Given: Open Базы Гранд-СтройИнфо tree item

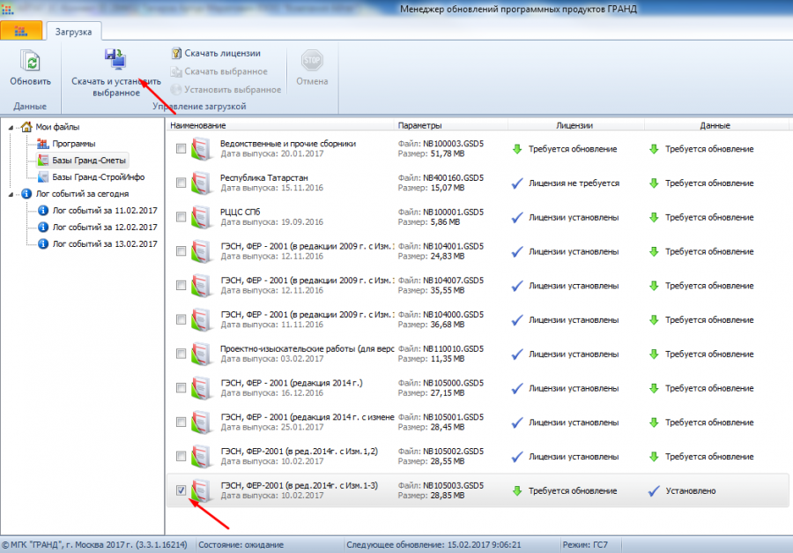Looking at the screenshot, I should click(98, 177).
